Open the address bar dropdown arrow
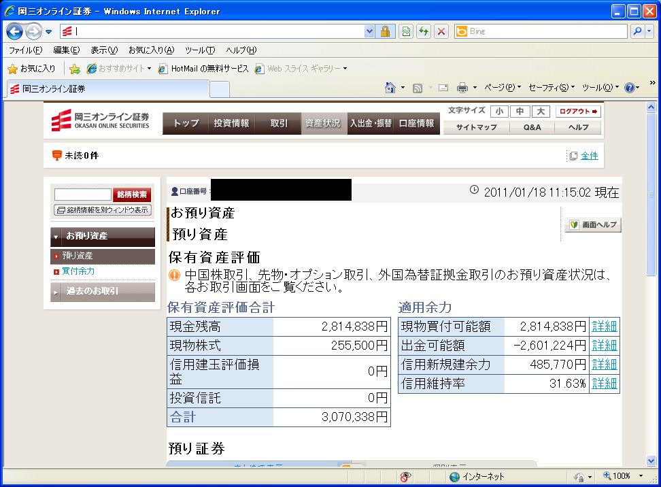Screen dimensions: 661x487 (369, 31)
